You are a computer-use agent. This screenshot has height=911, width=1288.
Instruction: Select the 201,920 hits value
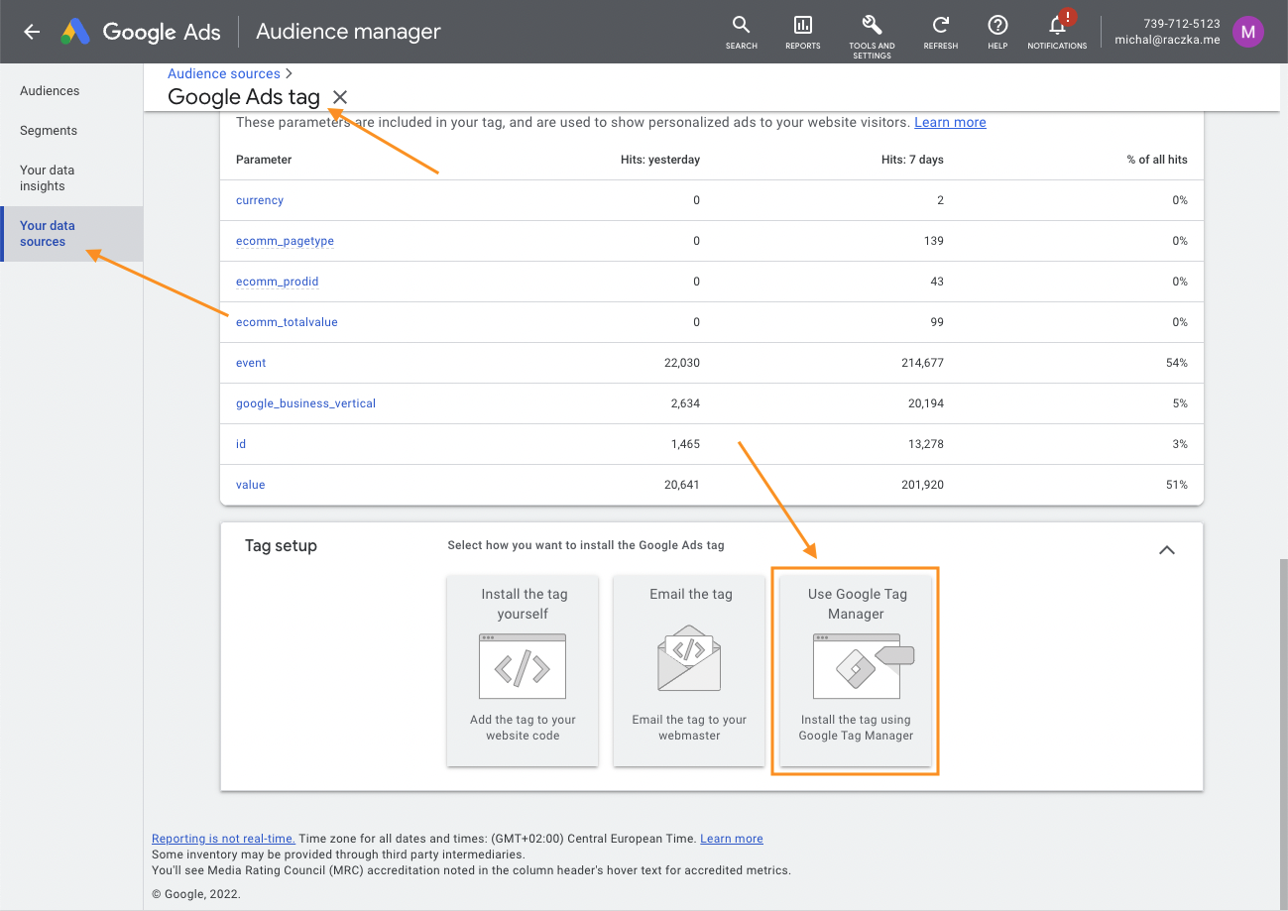pyautogui.click(x=922, y=485)
